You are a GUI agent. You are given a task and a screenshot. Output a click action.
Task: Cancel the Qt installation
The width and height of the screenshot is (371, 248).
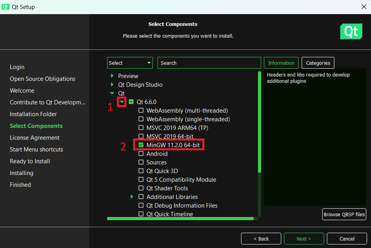point(347,239)
